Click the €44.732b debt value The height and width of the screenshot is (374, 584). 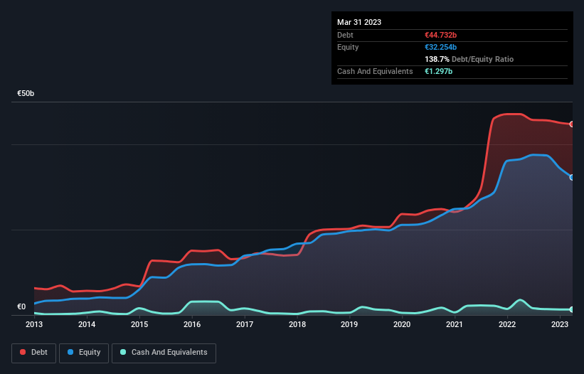(x=440, y=35)
